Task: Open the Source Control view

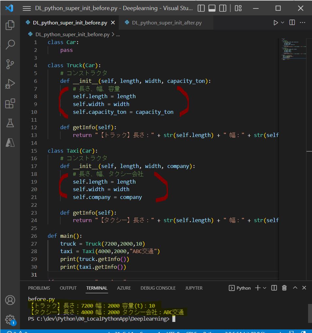Action: [10, 64]
